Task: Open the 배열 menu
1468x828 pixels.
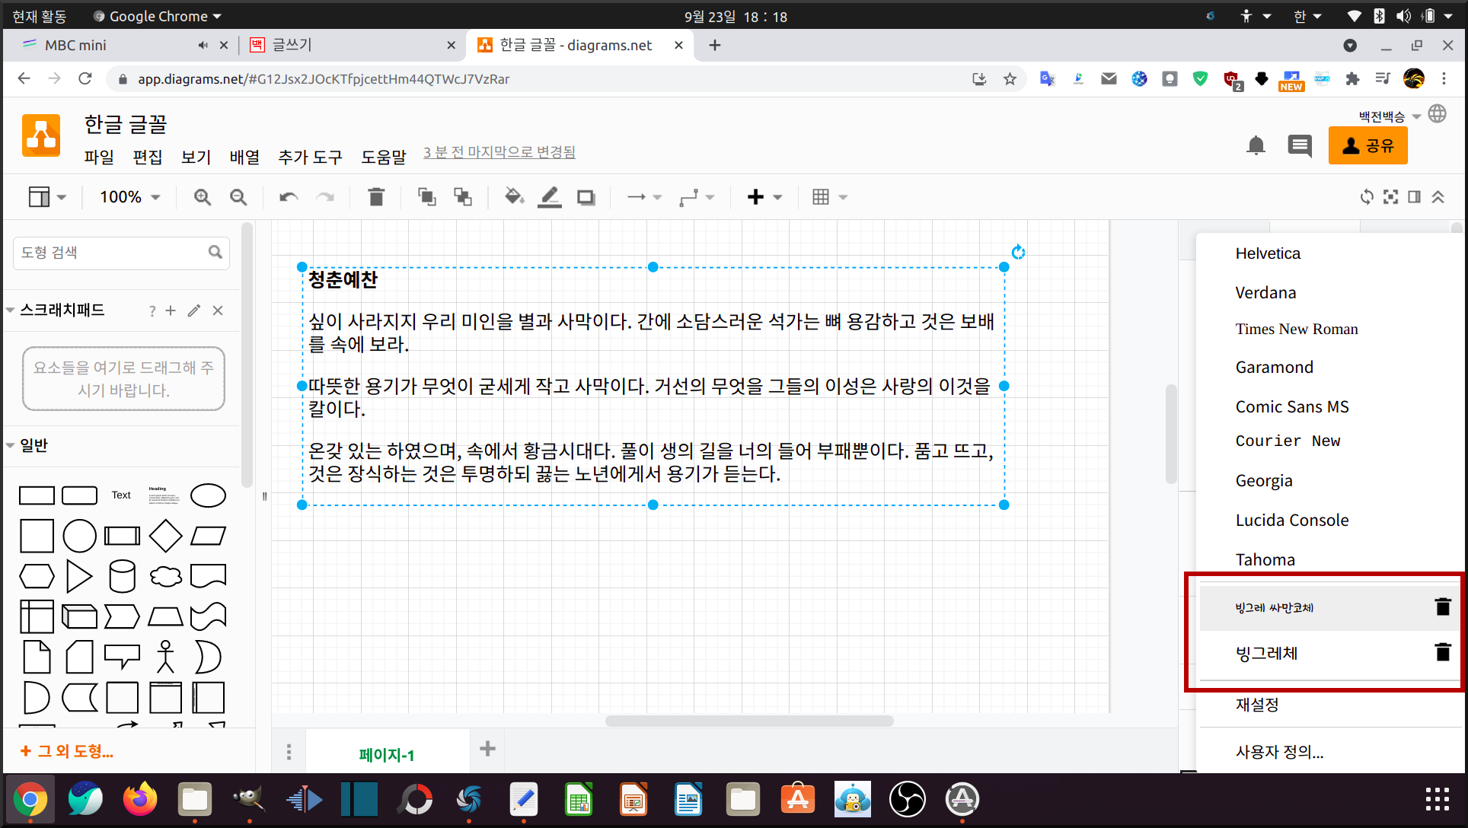Action: pyautogui.click(x=244, y=157)
